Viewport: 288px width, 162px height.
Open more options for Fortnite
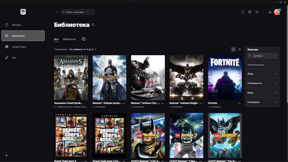pyautogui.click(x=239, y=103)
